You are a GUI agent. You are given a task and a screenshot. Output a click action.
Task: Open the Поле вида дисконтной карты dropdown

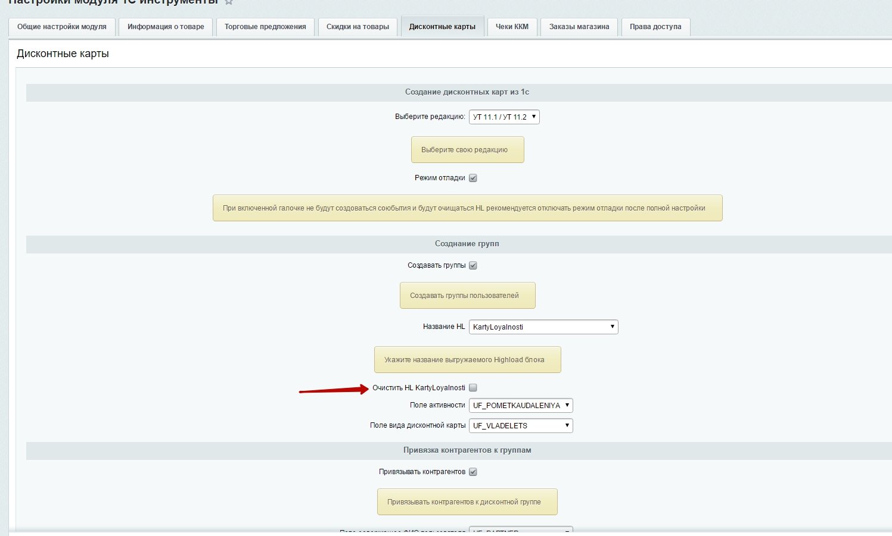pos(521,426)
